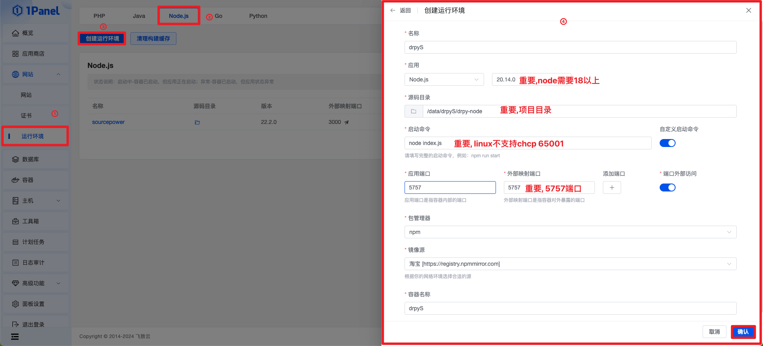The width and height of the screenshot is (763, 346).
Task: Toggle the custom startup command switch
Action: click(667, 143)
